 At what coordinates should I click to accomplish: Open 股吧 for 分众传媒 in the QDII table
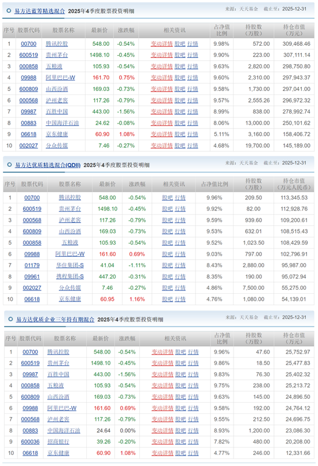(167, 288)
